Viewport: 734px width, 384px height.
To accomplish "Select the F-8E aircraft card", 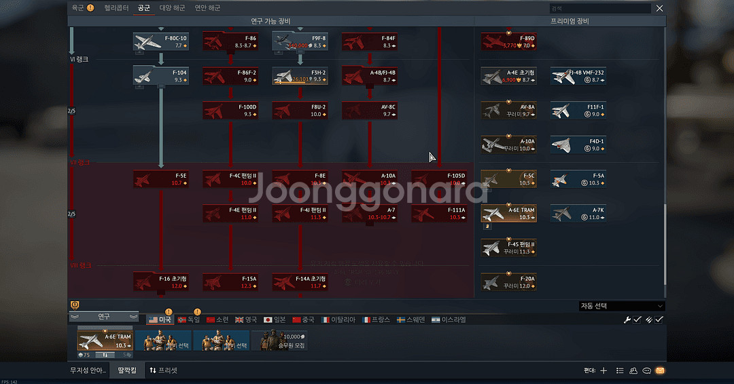I will (300, 179).
